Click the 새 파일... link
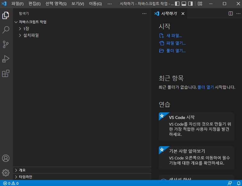 point(174,36)
